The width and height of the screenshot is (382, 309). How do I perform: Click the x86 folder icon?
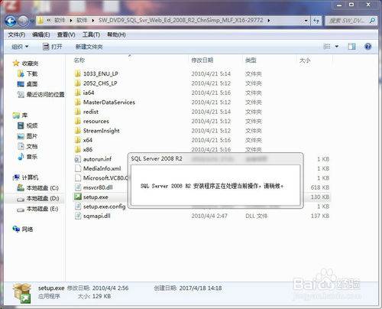(78, 149)
